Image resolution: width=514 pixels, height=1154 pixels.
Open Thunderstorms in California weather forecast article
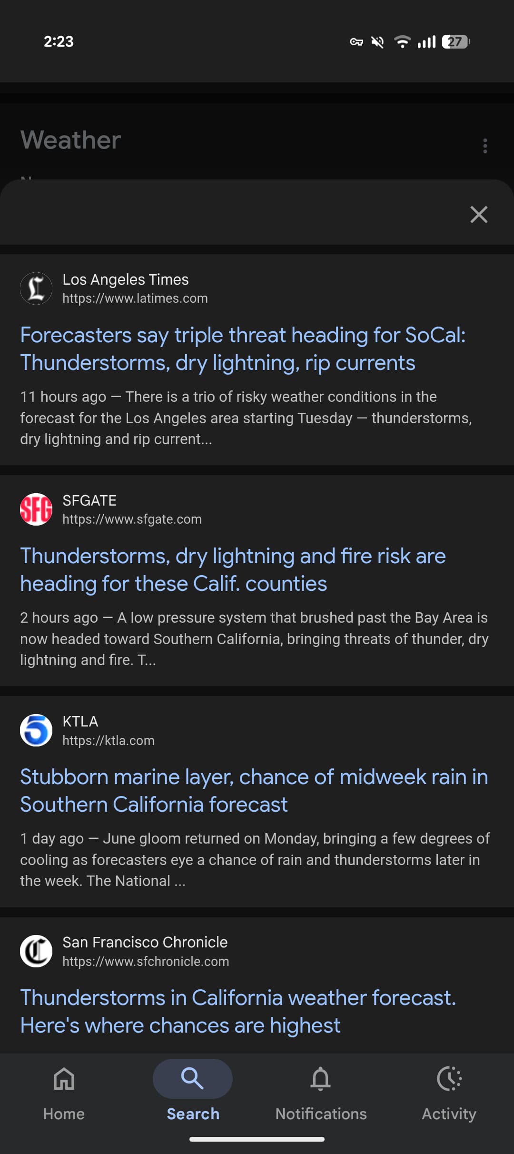click(238, 1012)
